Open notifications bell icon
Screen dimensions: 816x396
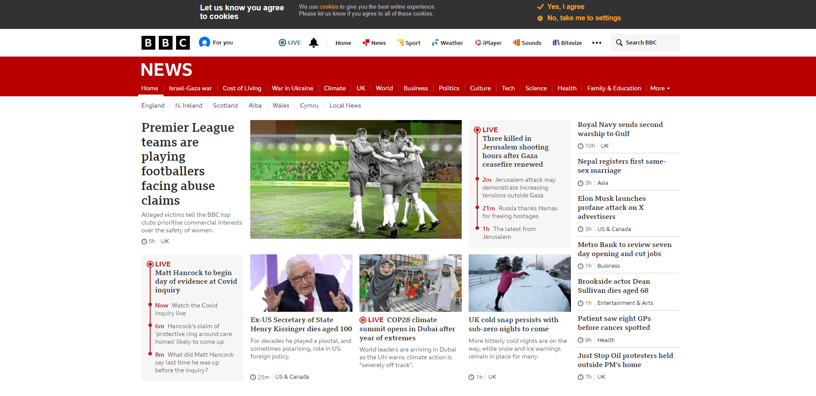[x=314, y=43]
